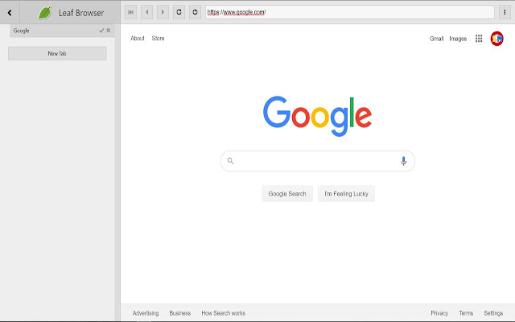The image size is (515, 322).
Task: Open the Store link
Action: tap(158, 39)
